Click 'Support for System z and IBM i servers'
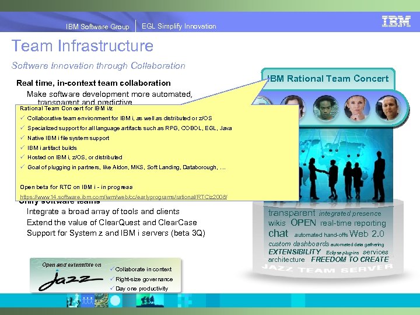The height and width of the screenshot is (315, 420). tap(116, 233)
